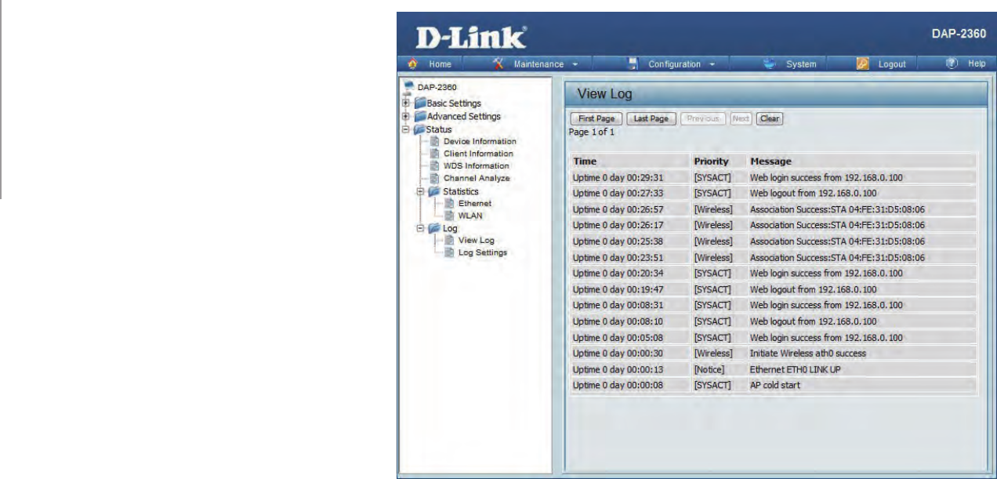
Task: Click the Status folder icon
Action: [x=418, y=129]
